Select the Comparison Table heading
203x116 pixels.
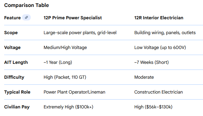pos(27,5)
